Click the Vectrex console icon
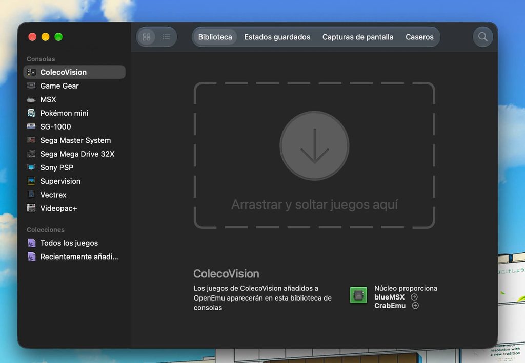525x363 pixels. tap(31, 195)
